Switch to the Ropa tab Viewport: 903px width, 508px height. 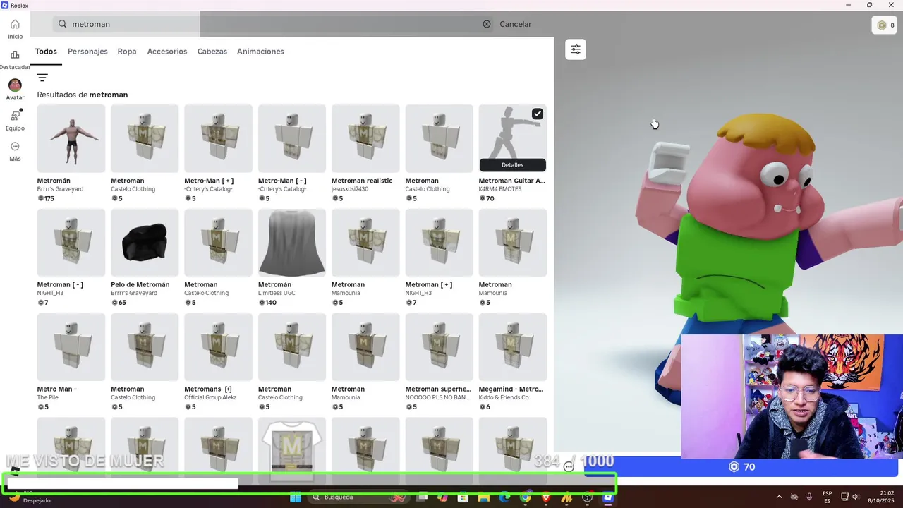(x=127, y=52)
